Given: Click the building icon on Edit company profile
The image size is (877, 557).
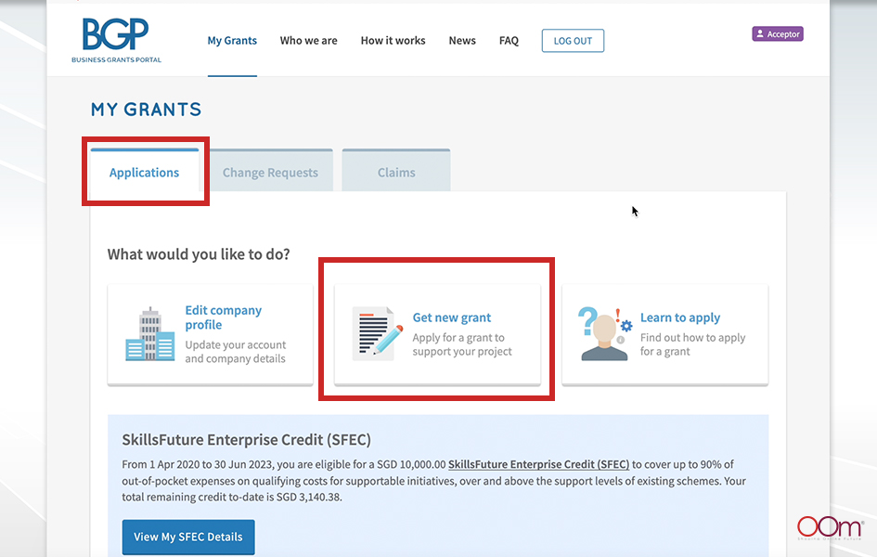Looking at the screenshot, I should pyautogui.click(x=150, y=333).
